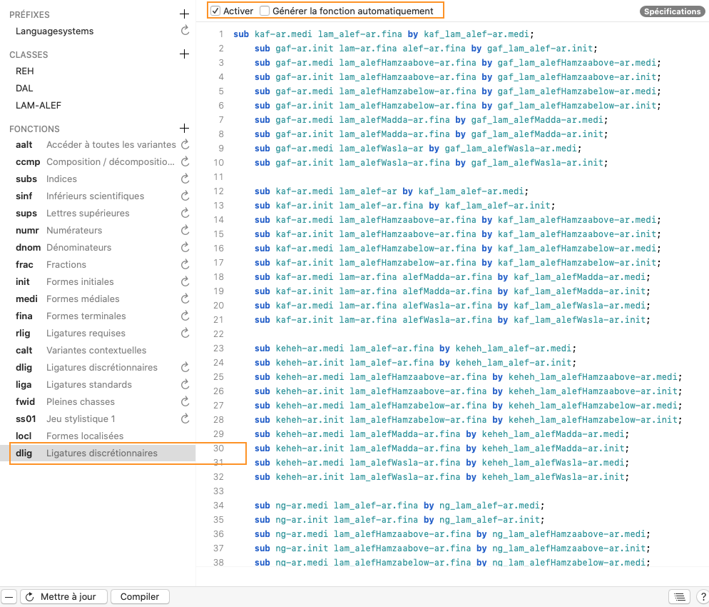
Task: Regenerate the ccmp feature with its refresh icon
Action: click(x=185, y=162)
